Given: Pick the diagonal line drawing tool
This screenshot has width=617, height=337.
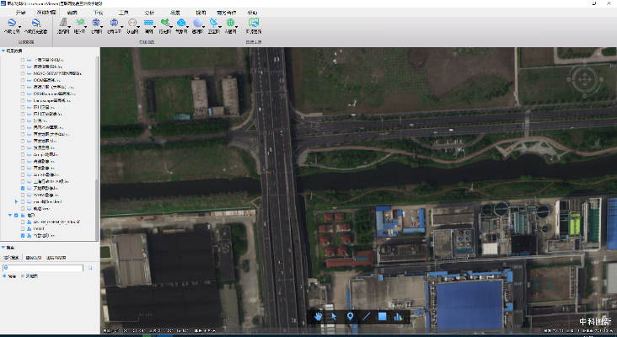Looking at the screenshot, I should [x=366, y=317].
